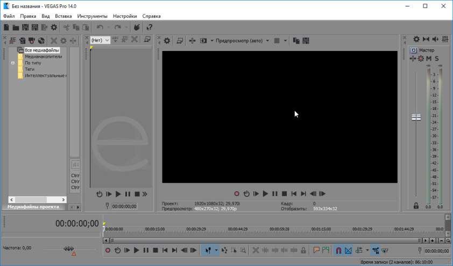Screen dimensions: 453x266
Task: Open the external monitor icon in trimmer panel
Action: tap(147, 40)
